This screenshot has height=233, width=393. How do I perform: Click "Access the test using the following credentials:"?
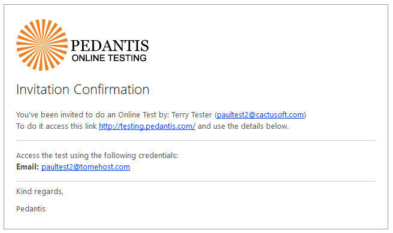click(97, 156)
